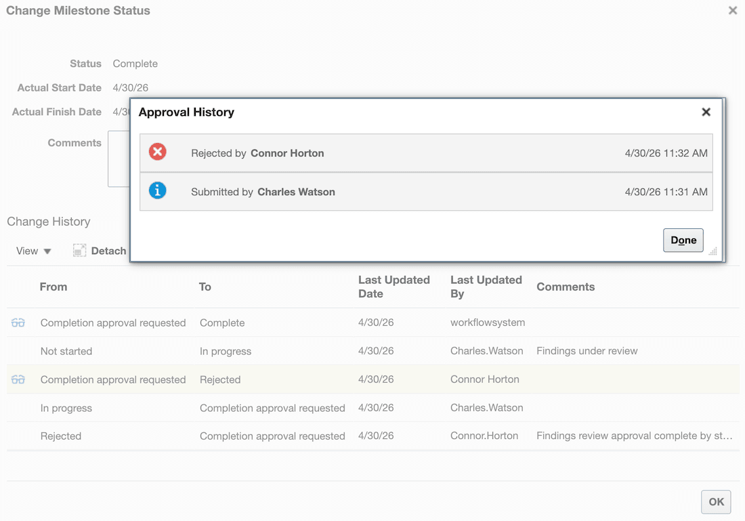Click the To column header
The image size is (745, 521).
click(x=205, y=287)
